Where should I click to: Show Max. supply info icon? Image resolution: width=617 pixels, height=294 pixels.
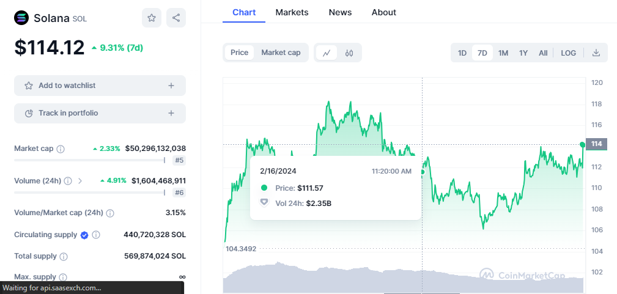62,277
